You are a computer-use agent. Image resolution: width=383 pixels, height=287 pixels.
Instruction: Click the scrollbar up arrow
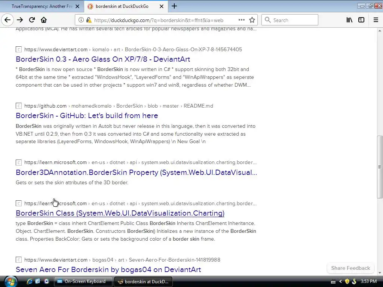pyautogui.click(x=380, y=31)
